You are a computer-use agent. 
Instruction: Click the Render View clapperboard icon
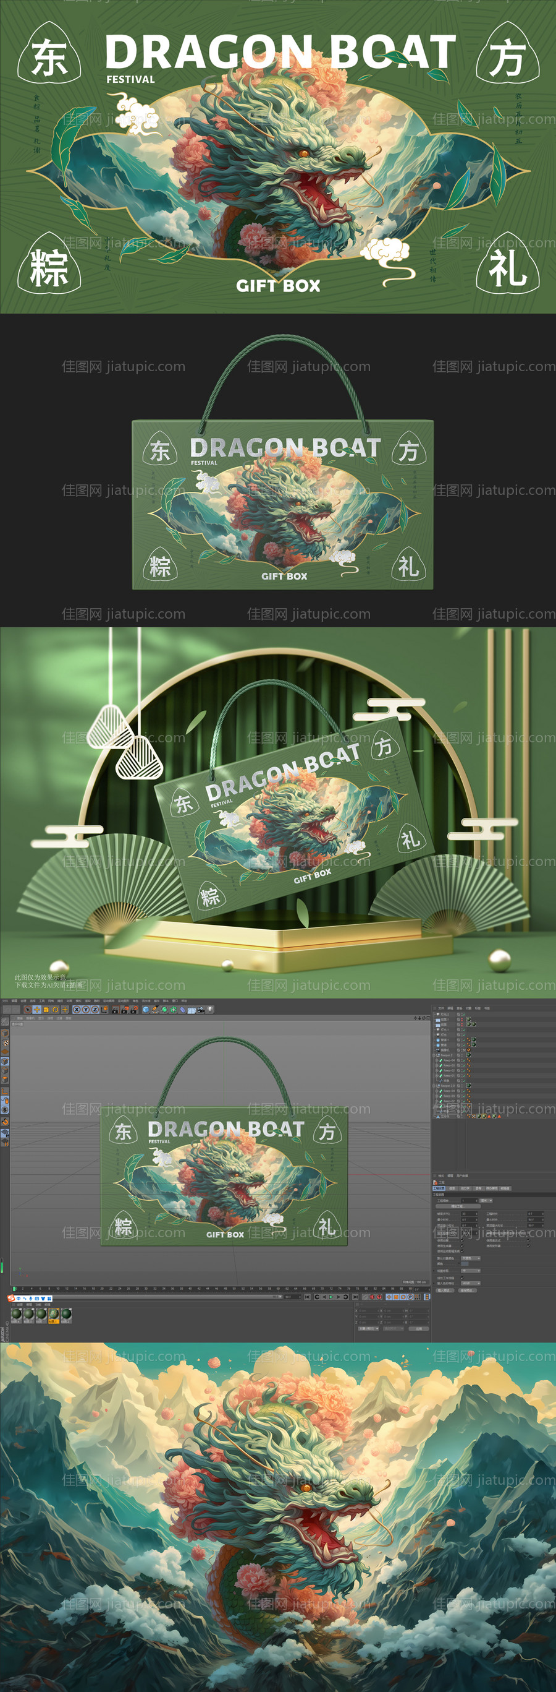point(115,1010)
